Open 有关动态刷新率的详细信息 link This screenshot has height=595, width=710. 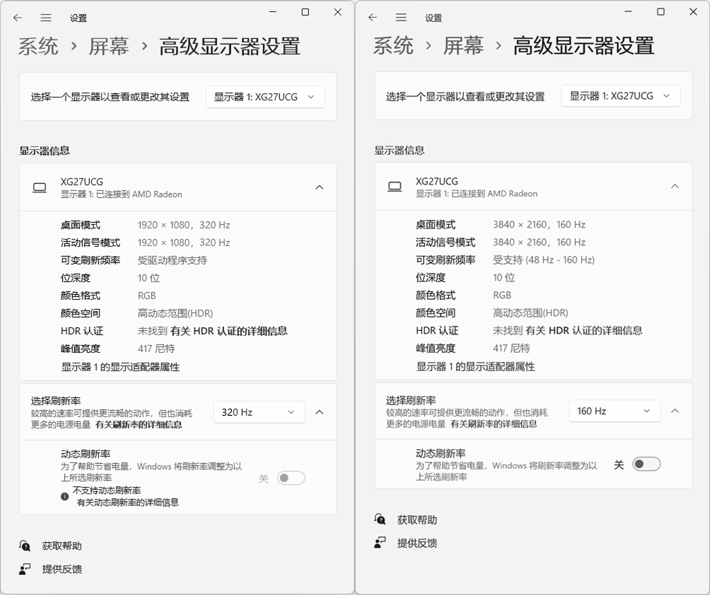coord(128,503)
